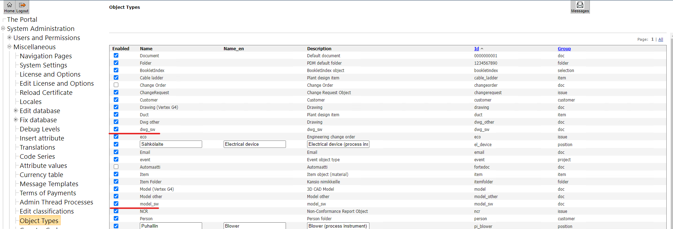Open the Translations page
Screen dimensions: 673x229
pyautogui.click(x=37, y=148)
